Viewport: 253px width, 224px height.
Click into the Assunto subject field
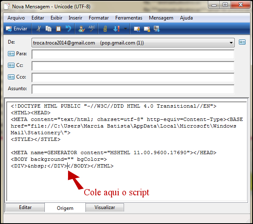pyautogui.click(x=133, y=89)
